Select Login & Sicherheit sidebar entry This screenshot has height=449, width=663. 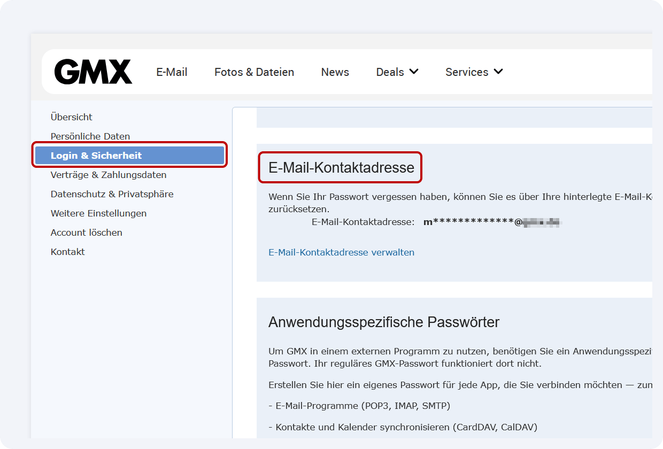129,156
